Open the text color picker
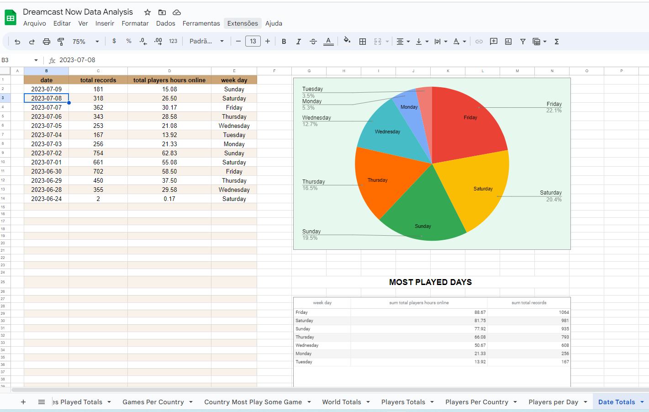 point(328,42)
